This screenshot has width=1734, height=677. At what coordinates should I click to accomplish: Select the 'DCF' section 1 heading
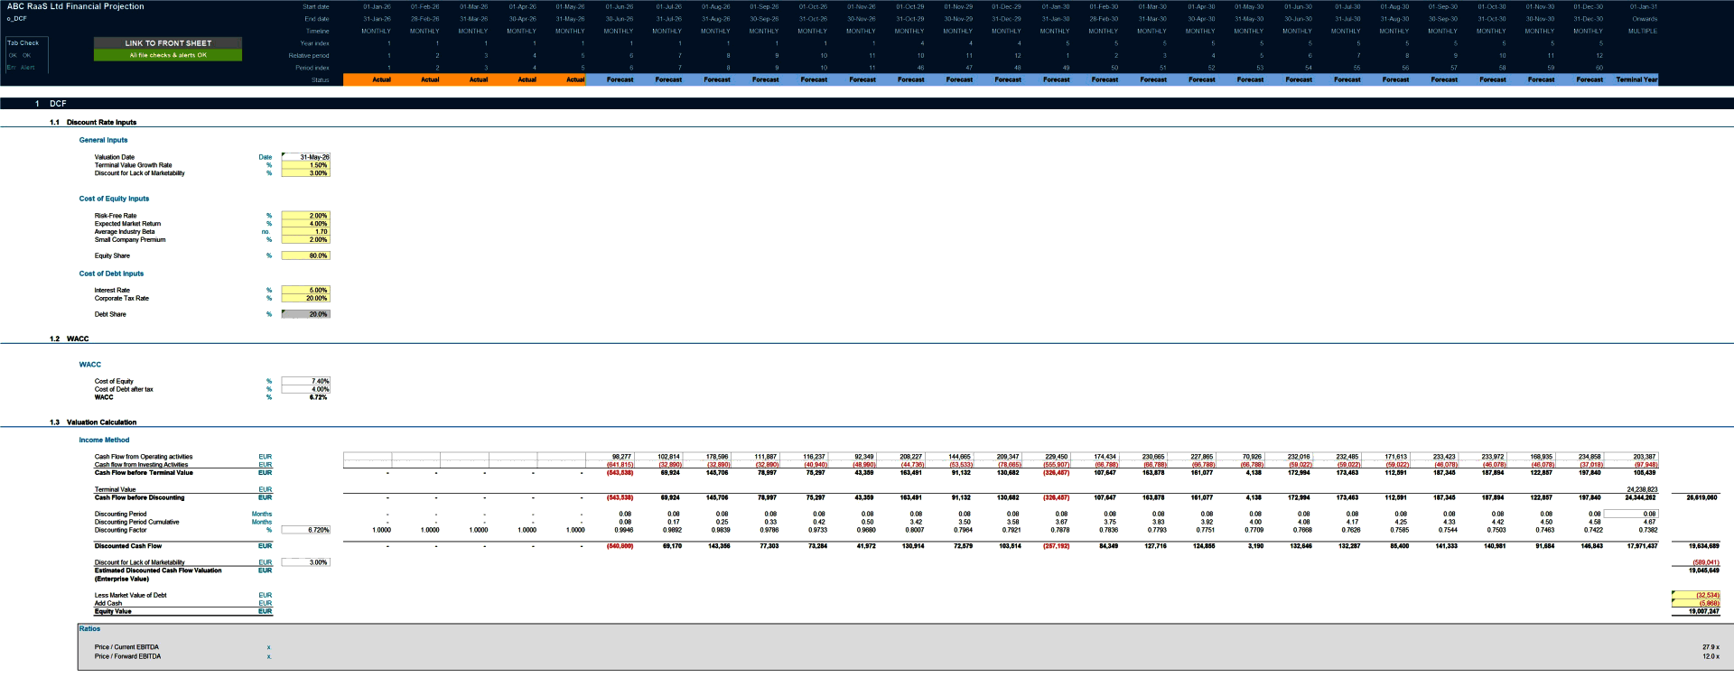[x=58, y=104]
